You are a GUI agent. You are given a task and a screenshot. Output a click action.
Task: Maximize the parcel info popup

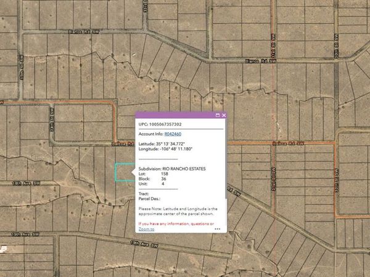click(218, 115)
